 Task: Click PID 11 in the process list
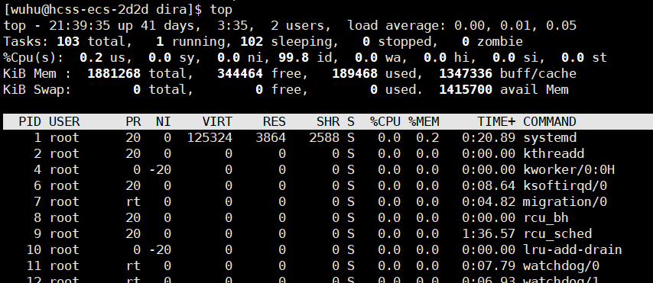[x=34, y=265]
